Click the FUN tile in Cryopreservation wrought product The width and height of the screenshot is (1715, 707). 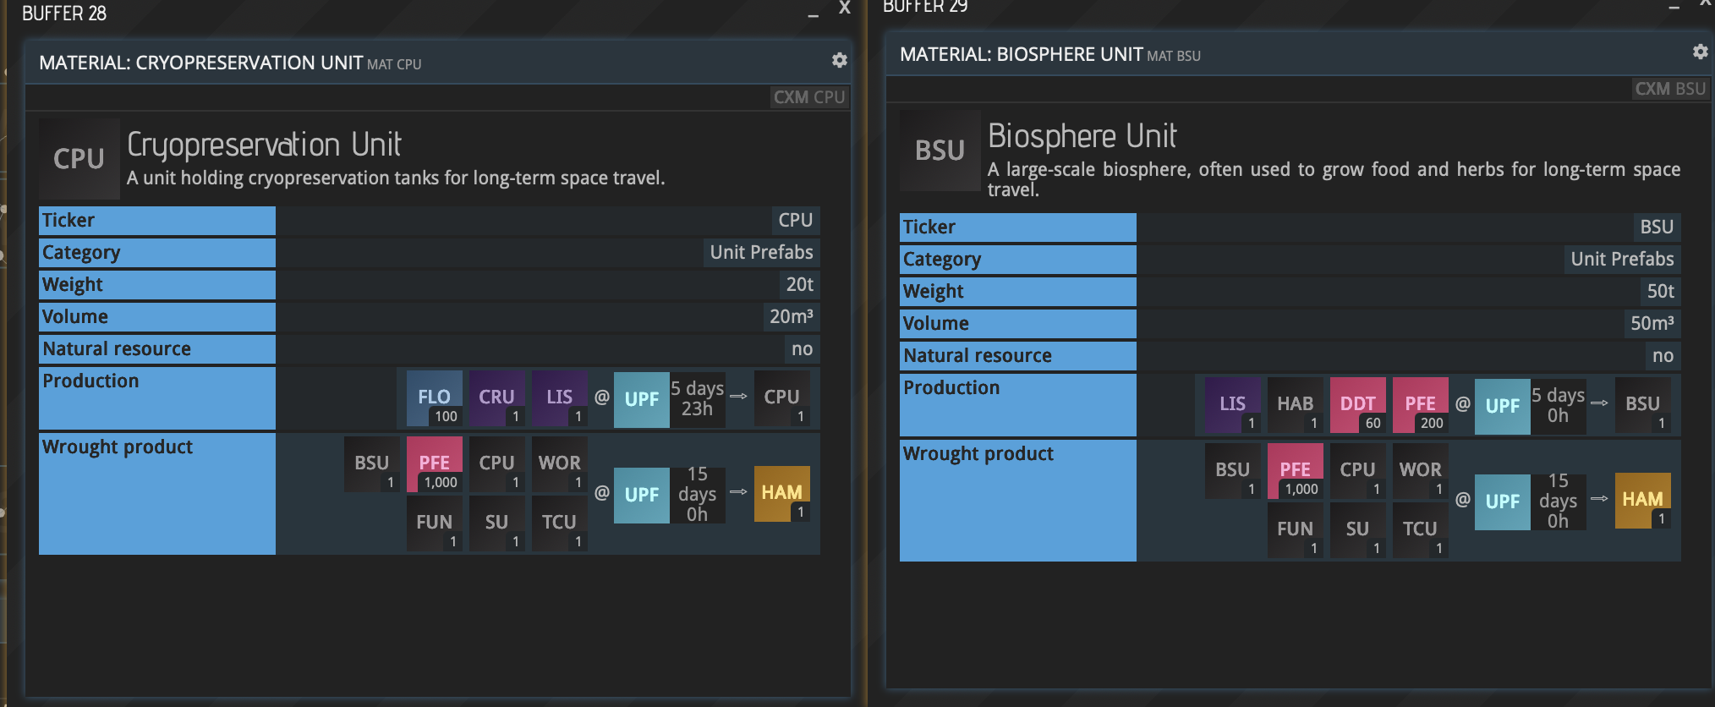(x=434, y=523)
